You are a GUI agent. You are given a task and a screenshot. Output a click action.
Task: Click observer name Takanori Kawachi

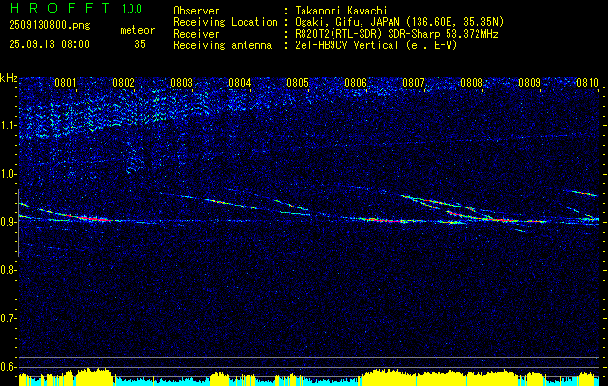coord(341,11)
